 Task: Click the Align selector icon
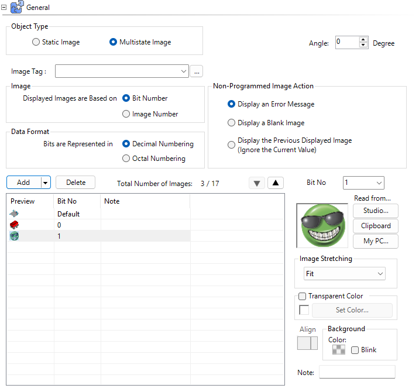[x=307, y=343]
